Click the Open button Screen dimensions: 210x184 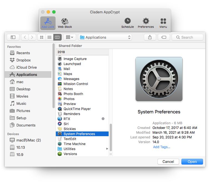click(x=192, y=161)
